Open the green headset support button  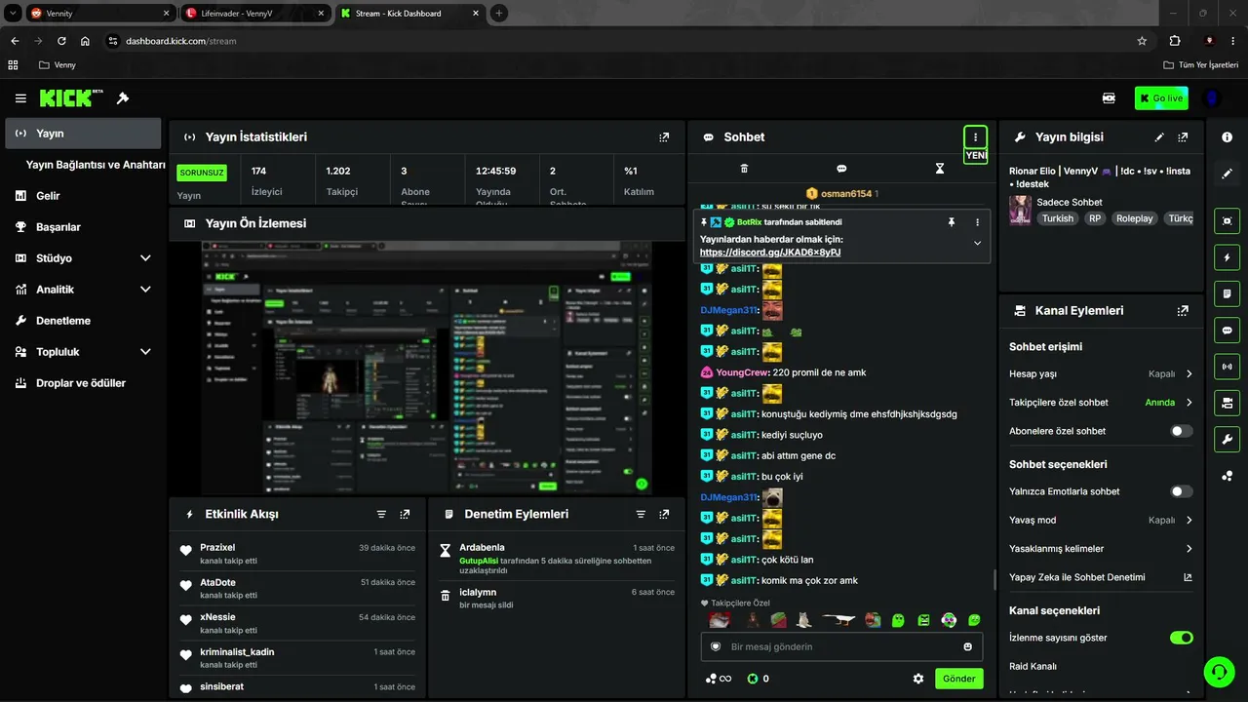(x=1218, y=671)
